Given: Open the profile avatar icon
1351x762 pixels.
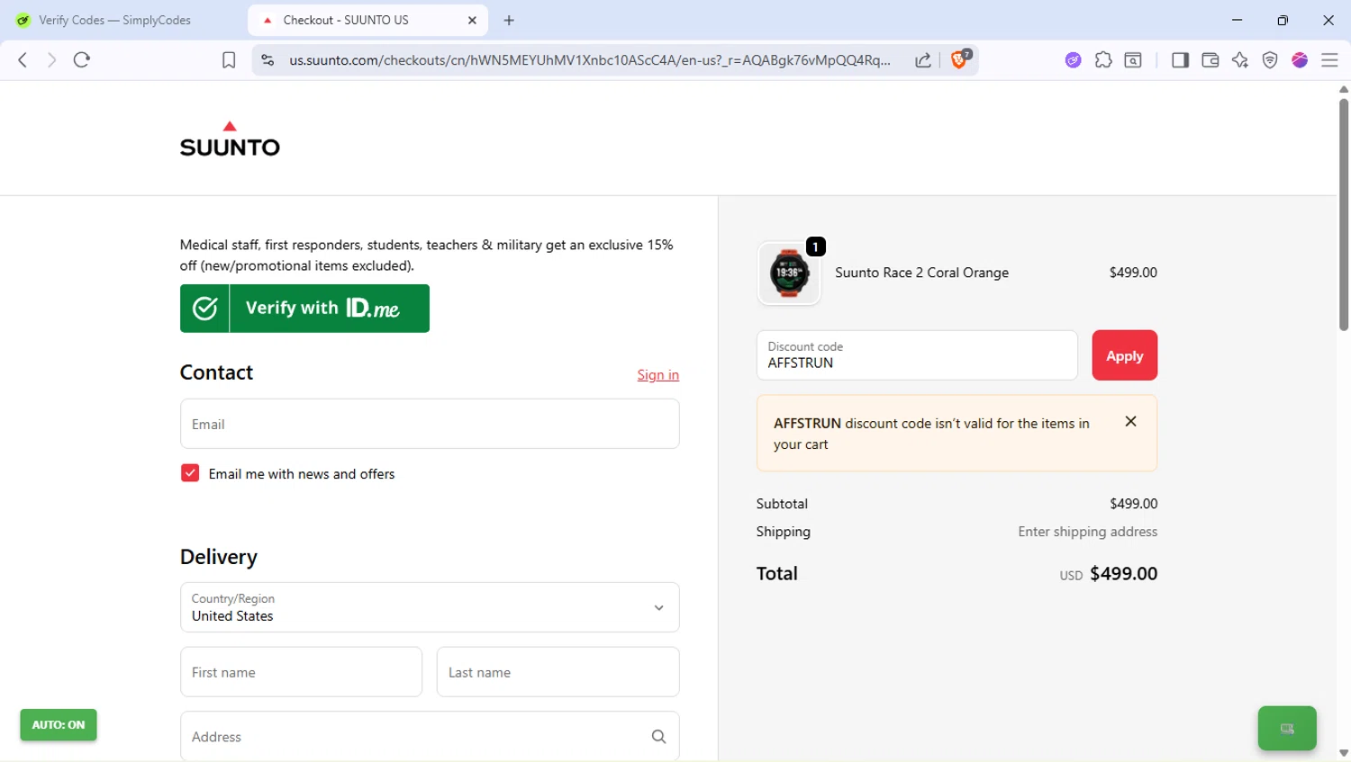Looking at the screenshot, I should 1300,60.
